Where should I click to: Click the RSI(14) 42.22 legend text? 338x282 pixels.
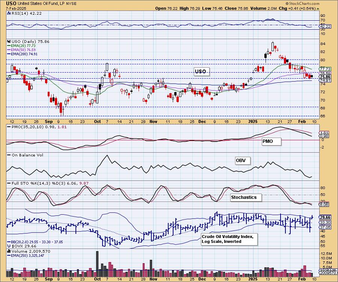click(27, 13)
